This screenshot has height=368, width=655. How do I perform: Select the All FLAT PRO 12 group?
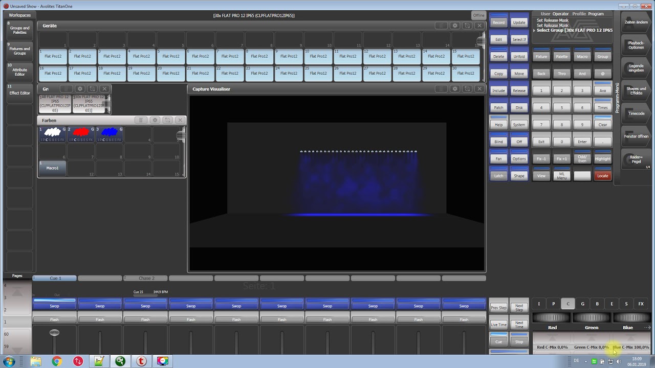55,104
